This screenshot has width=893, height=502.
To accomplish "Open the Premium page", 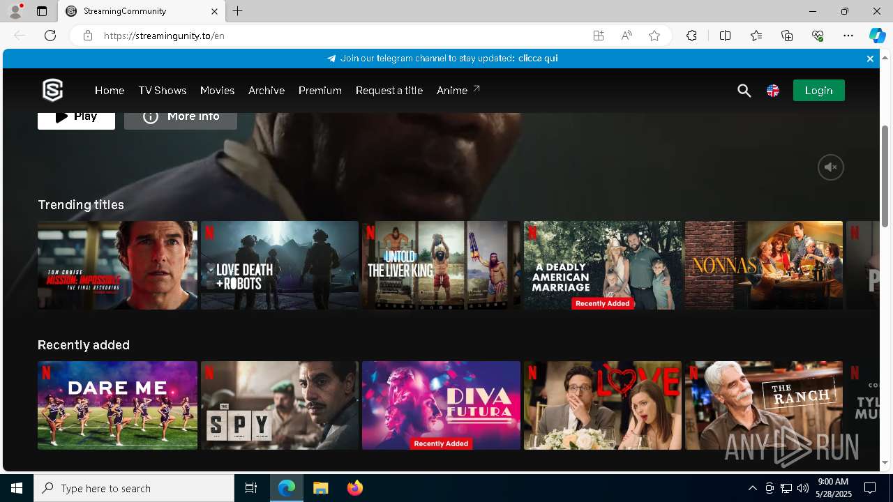I will pos(320,91).
